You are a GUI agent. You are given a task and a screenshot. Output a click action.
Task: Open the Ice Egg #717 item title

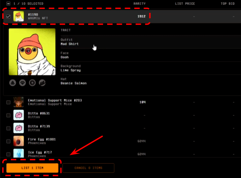(40, 152)
